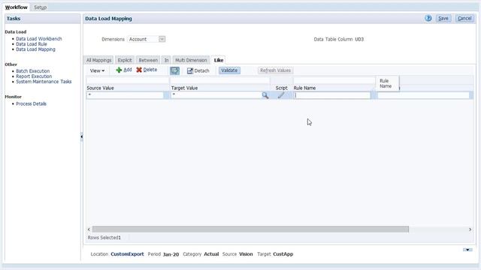Select the Explicit mappings tab
Image resolution: width=481 pixels, height=270 pixels.
tap(125, 60)
